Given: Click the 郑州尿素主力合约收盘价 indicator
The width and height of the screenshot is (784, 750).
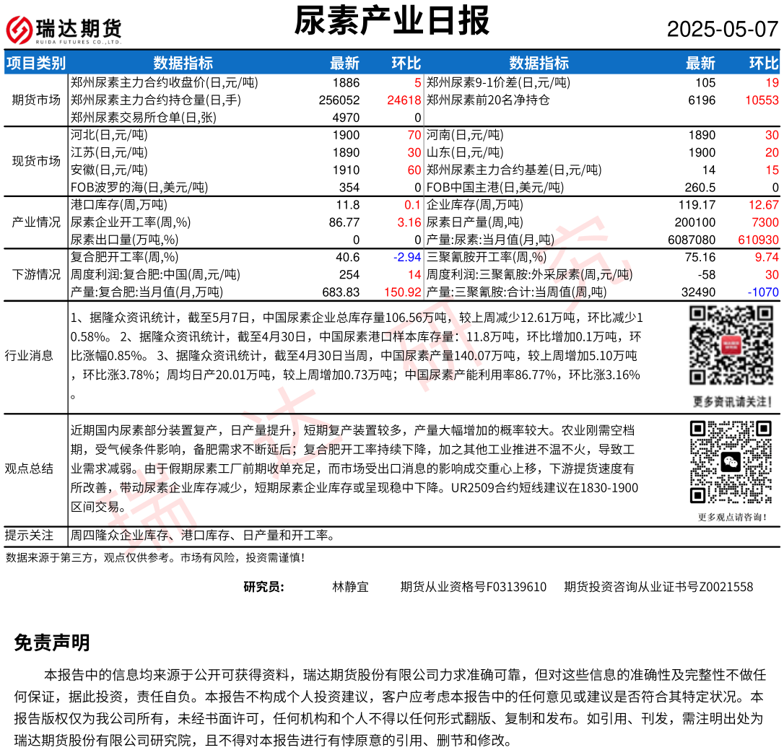Looking at the screenshot, I should 164,82.
